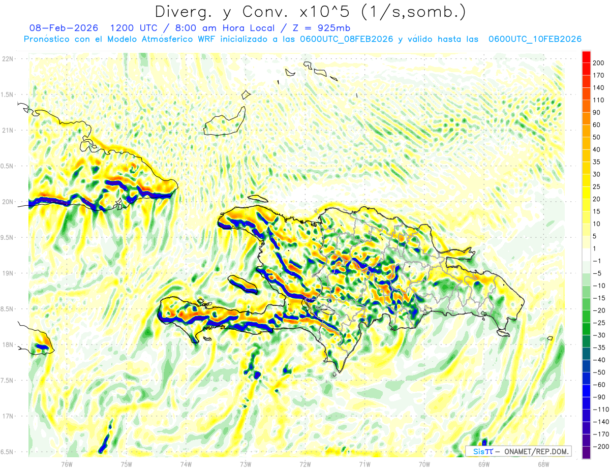
Task: Click the colorbar value -10
Action: 599,286
